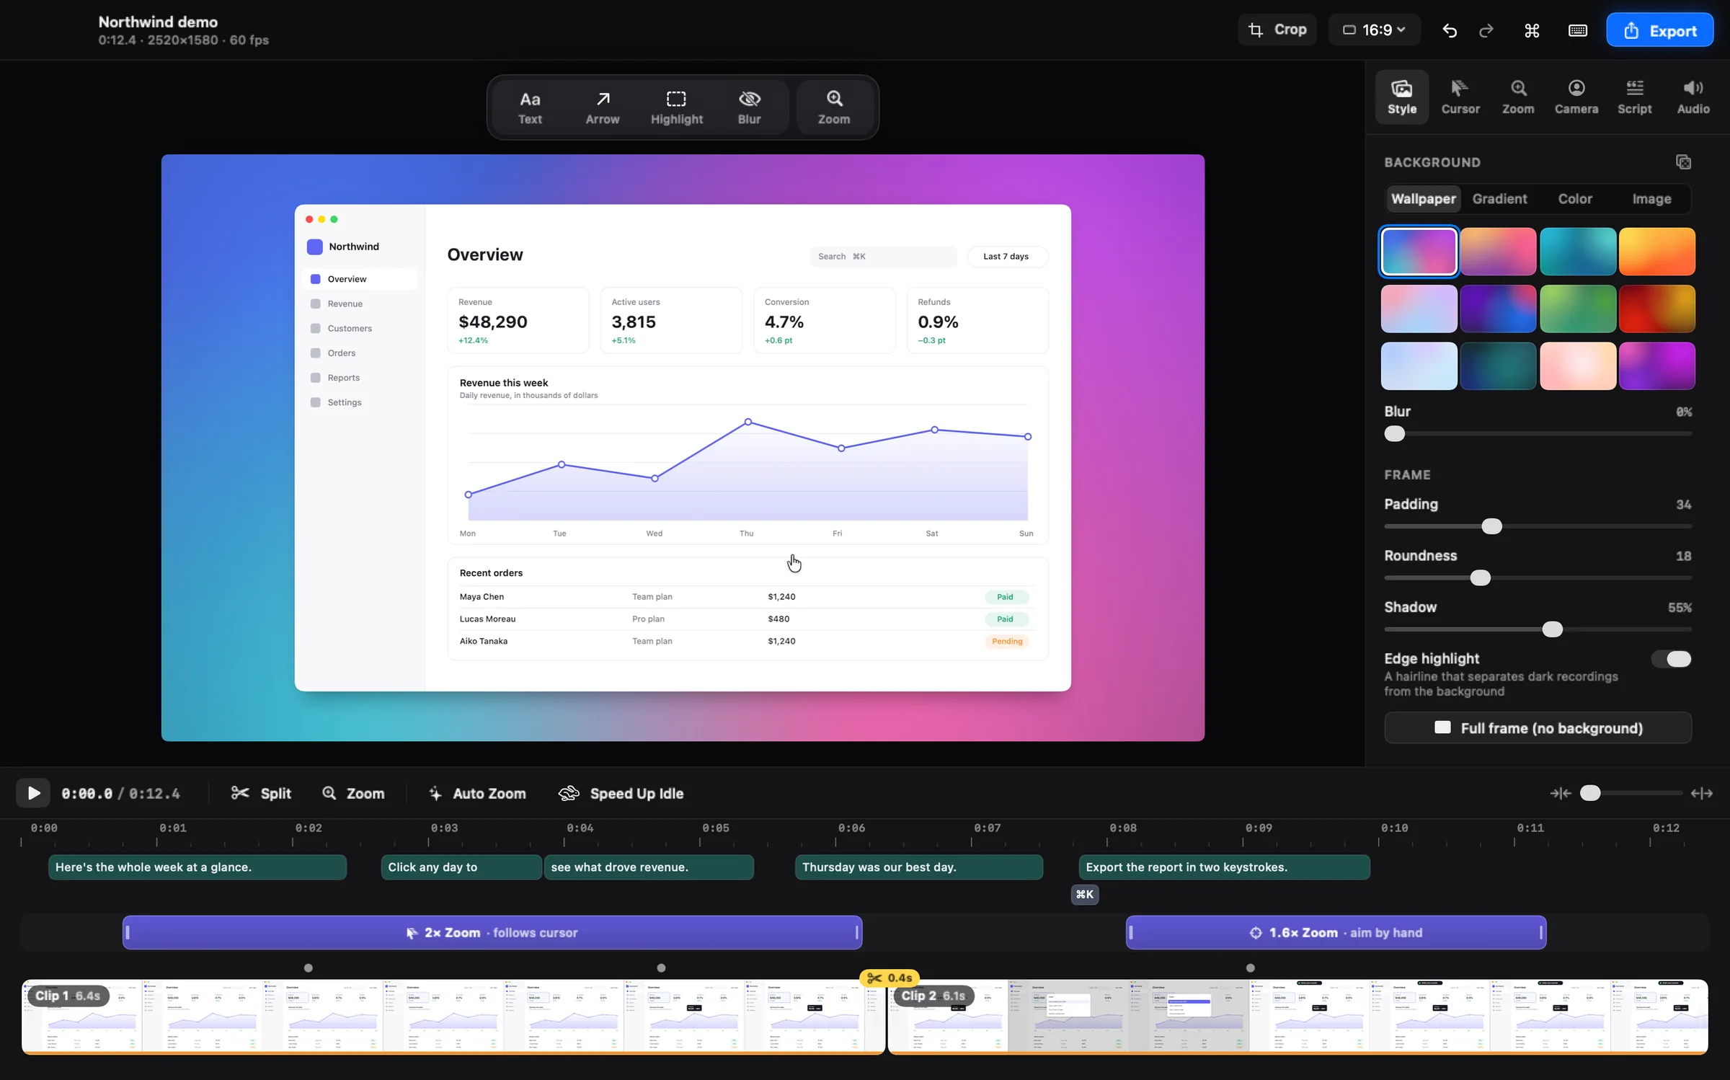The width and height of the screenshot is (1730, 1080).
Task: Click the redo arrow icon
Action: coord(1486,30)
